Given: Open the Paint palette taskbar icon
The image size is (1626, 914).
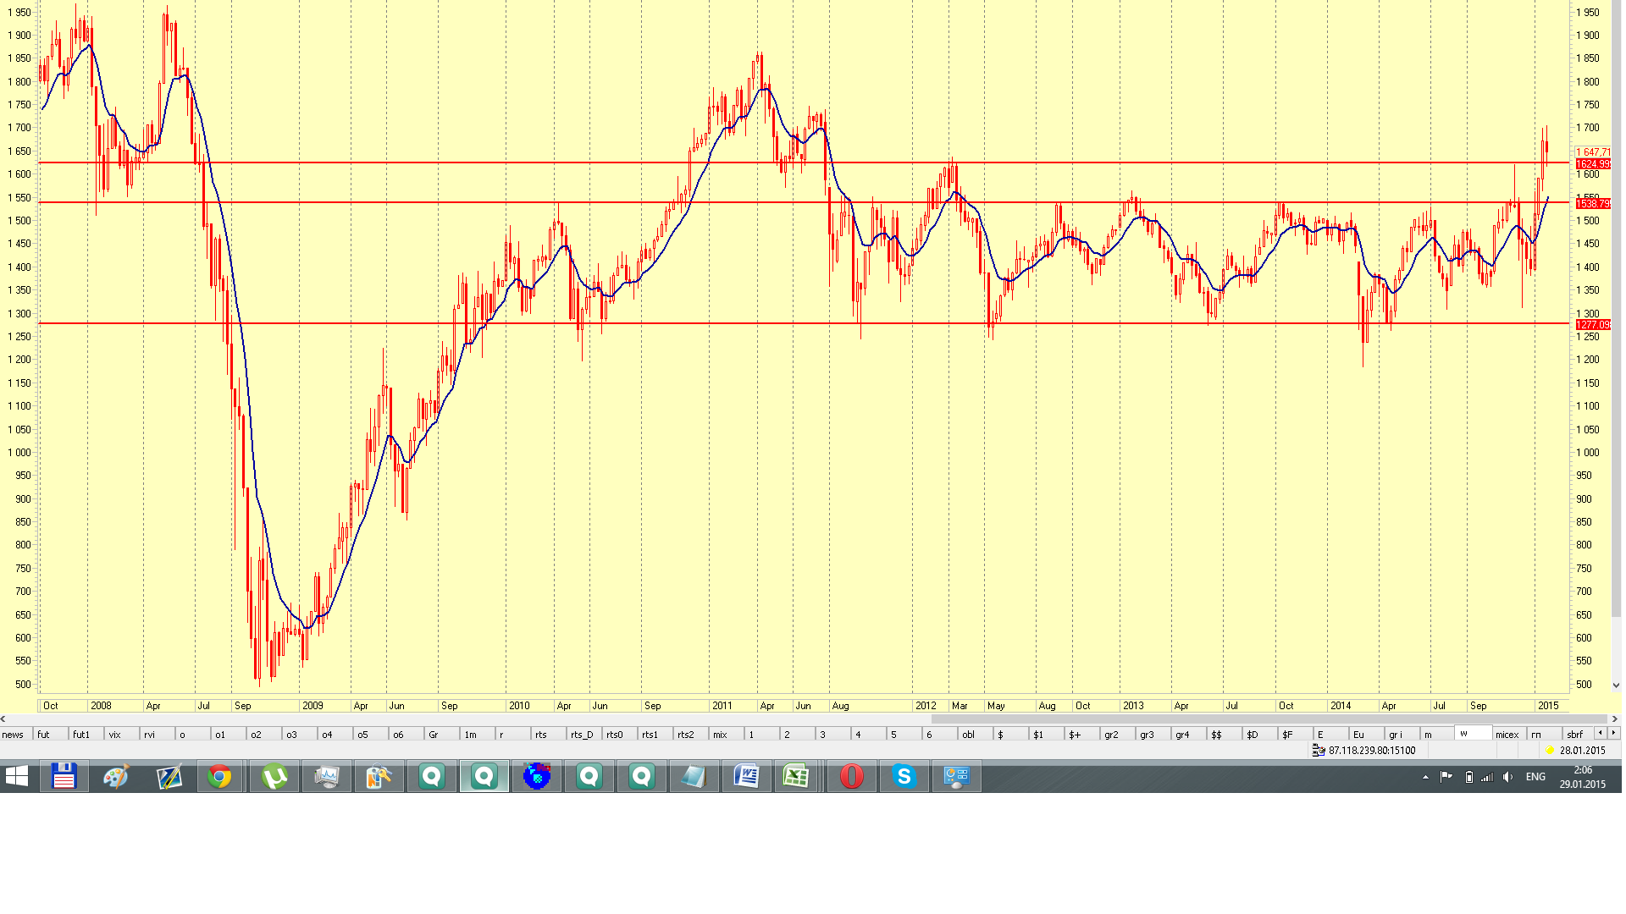Looking at the screenshot, I should (116, 776).
